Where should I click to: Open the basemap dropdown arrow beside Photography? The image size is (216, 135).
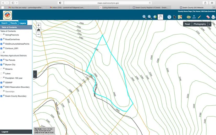(x=209, y=24)
